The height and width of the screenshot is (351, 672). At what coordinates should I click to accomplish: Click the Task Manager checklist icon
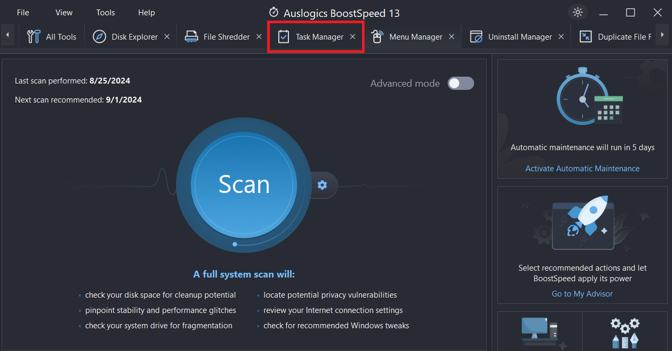coord(284,36)
